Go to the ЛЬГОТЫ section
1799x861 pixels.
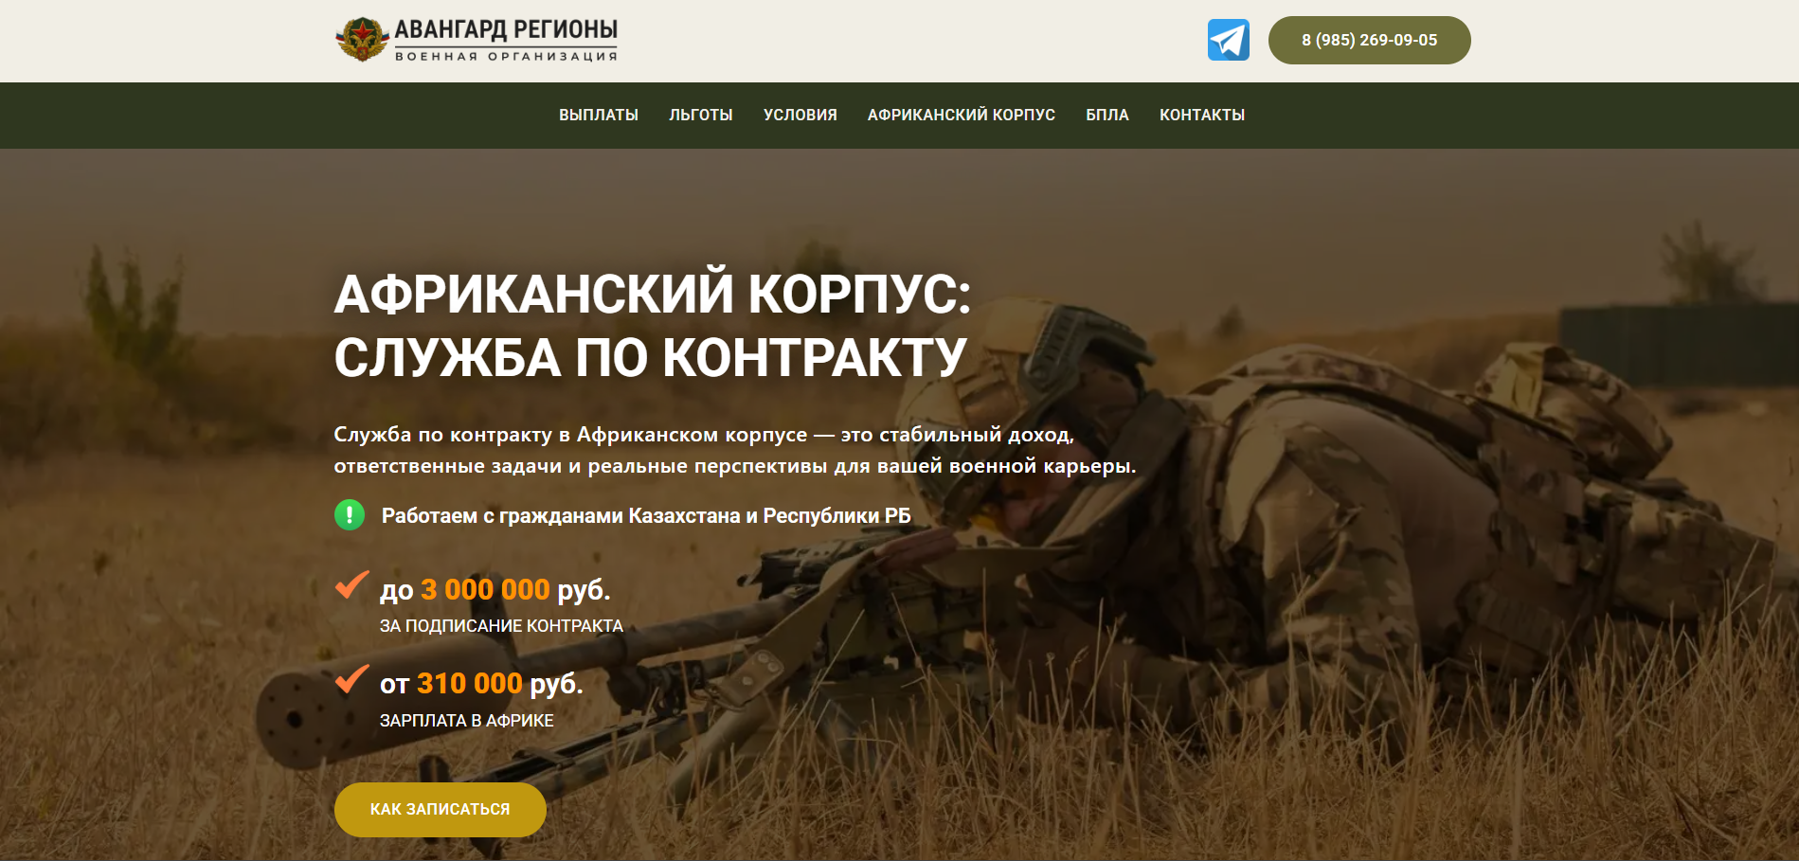coord(701,115)
